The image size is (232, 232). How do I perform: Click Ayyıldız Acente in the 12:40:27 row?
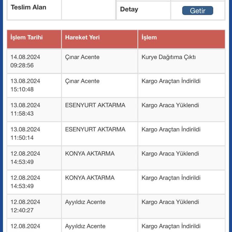pyautogui.click(x=85, y=202)
